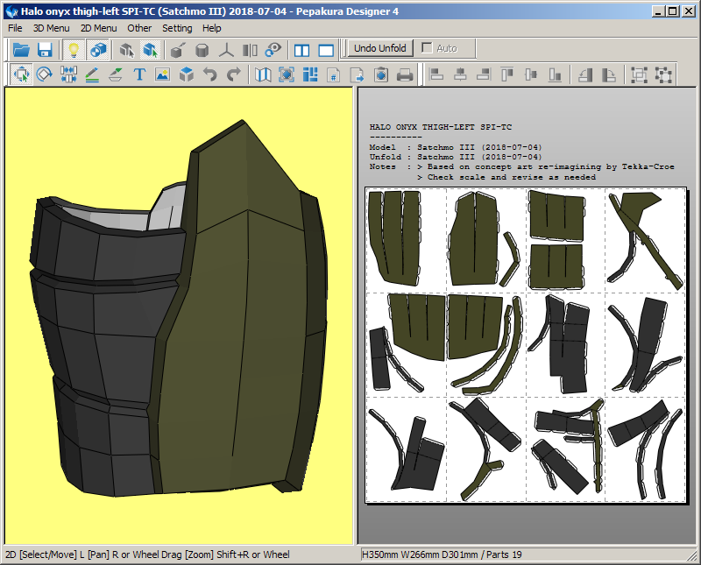The height and width of the screenshot is (565, 701).
Task: Click the Print icon in toolbar
Action: point(405,74)
